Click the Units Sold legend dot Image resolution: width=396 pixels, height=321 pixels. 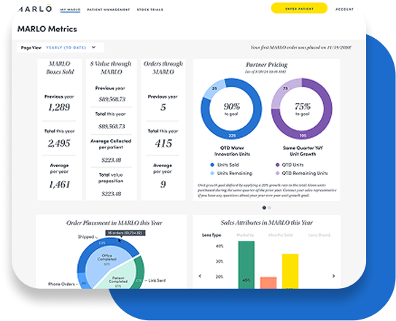click(212, 165)
